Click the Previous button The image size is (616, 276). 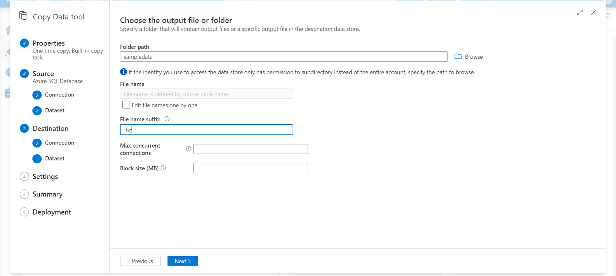click(x=140, y=261)
